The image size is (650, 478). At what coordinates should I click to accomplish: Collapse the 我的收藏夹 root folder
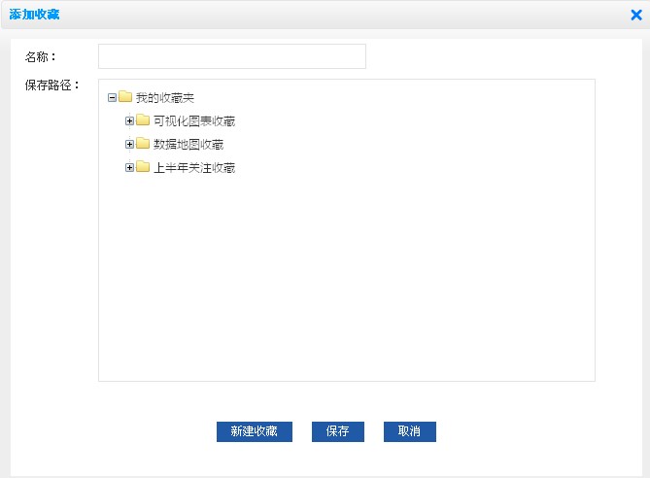[x=112, y=98]
